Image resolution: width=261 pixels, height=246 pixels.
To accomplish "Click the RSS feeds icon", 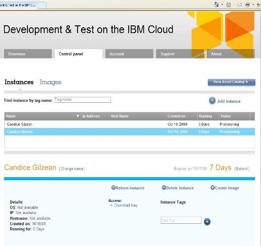I will coord(229,5).
